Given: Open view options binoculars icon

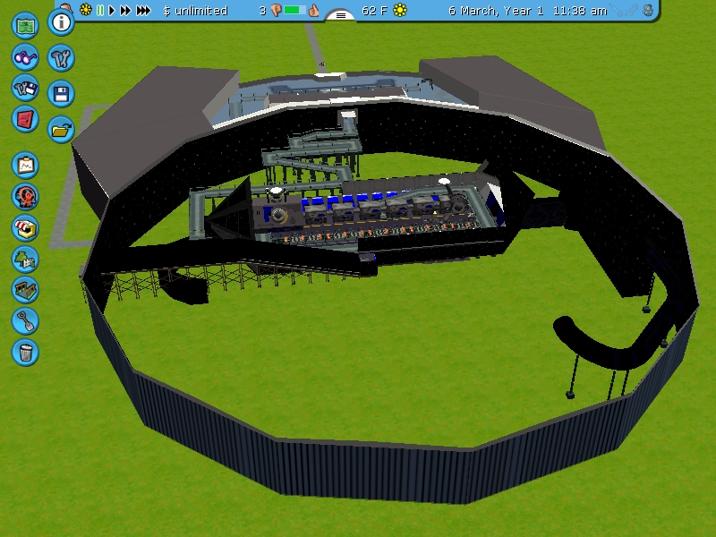Looking at the screenshot, I should tap(25, 57).
